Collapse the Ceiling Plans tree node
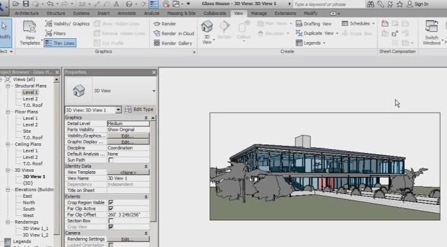This screenshot has height=247, width=447. 8,144
